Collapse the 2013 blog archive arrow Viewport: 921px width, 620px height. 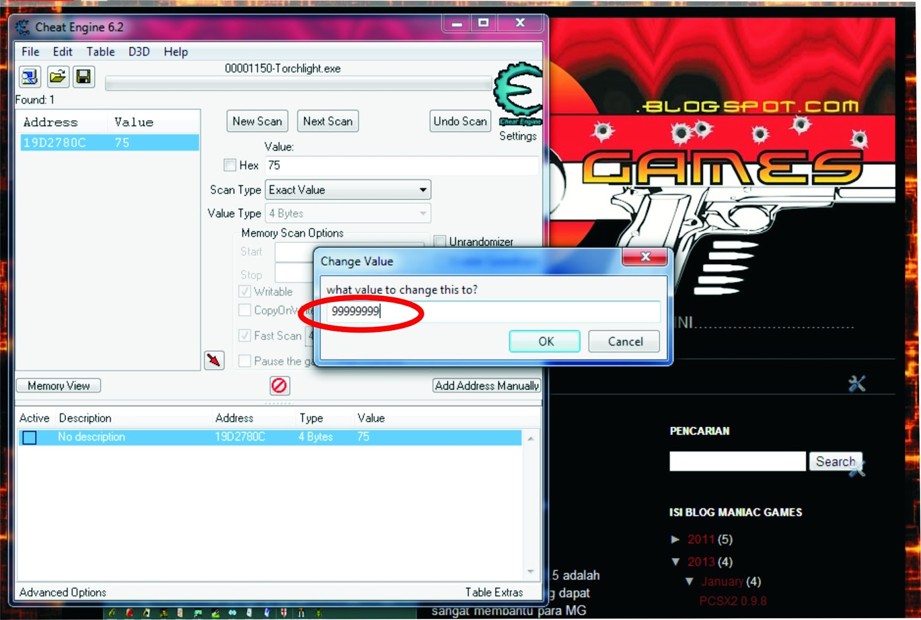tap(676, 562)
